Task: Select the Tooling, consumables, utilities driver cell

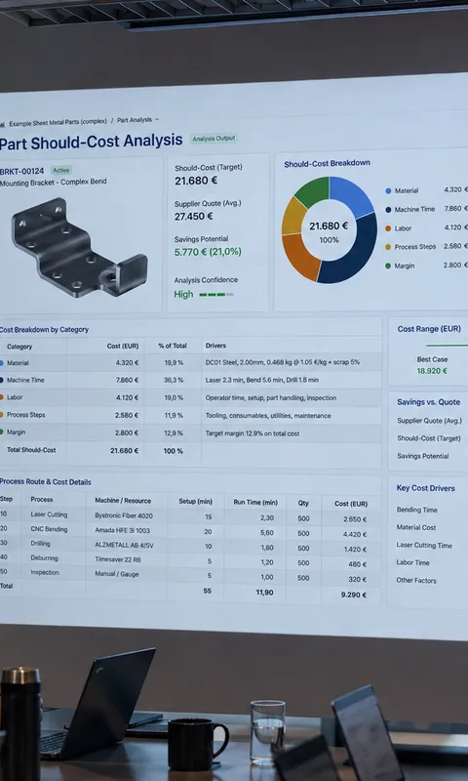Action: [268, 416]
